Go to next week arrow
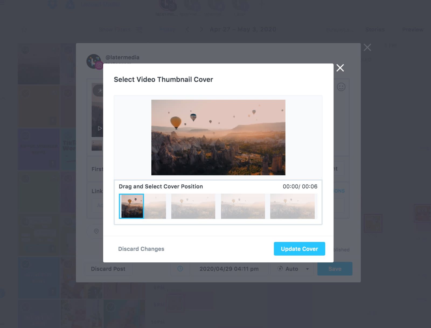431x328 pixels. 201,29
